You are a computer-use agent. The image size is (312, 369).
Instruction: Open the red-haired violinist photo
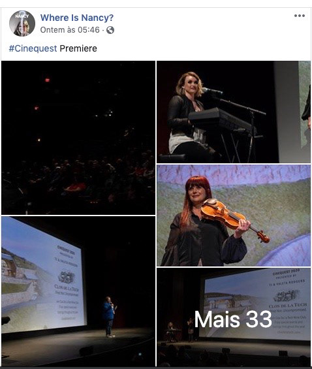(x=234, y=216)
